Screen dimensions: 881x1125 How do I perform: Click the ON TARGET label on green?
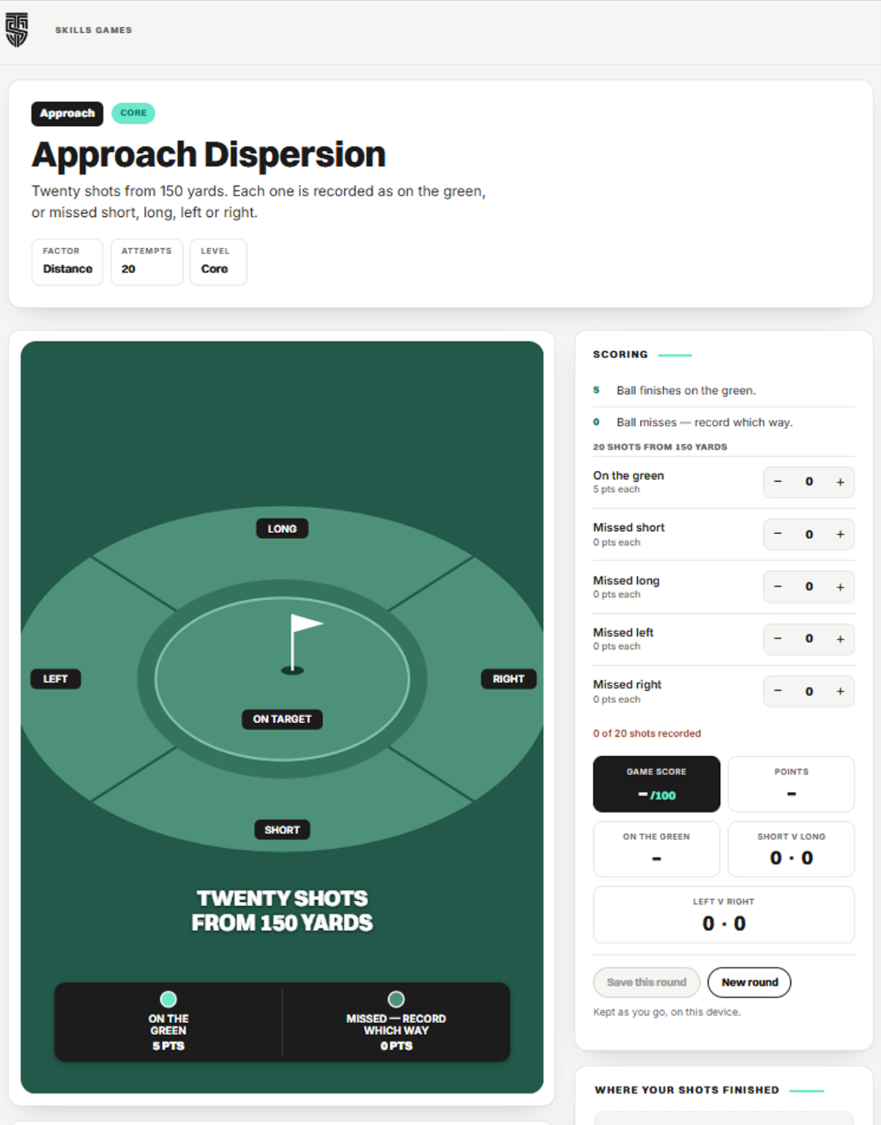point(282,719)
